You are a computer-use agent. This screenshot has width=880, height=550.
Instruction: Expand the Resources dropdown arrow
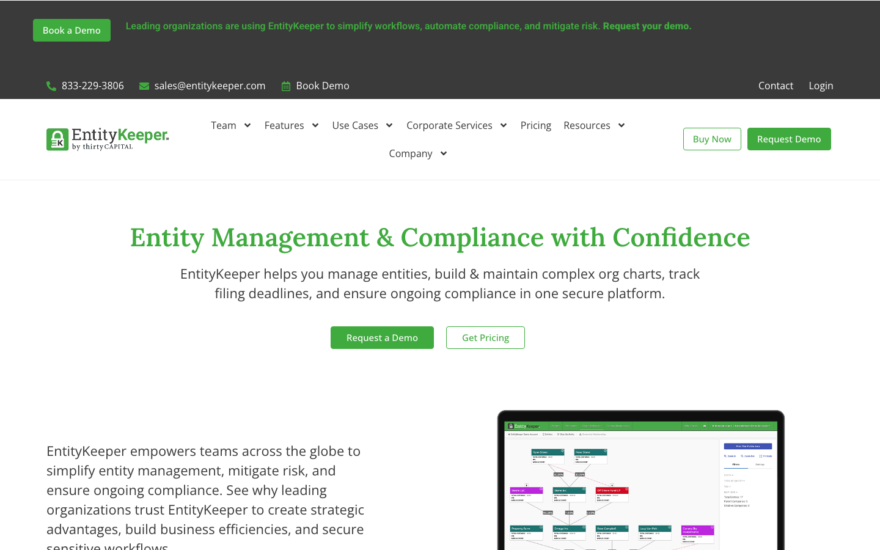tap(621, 125)
